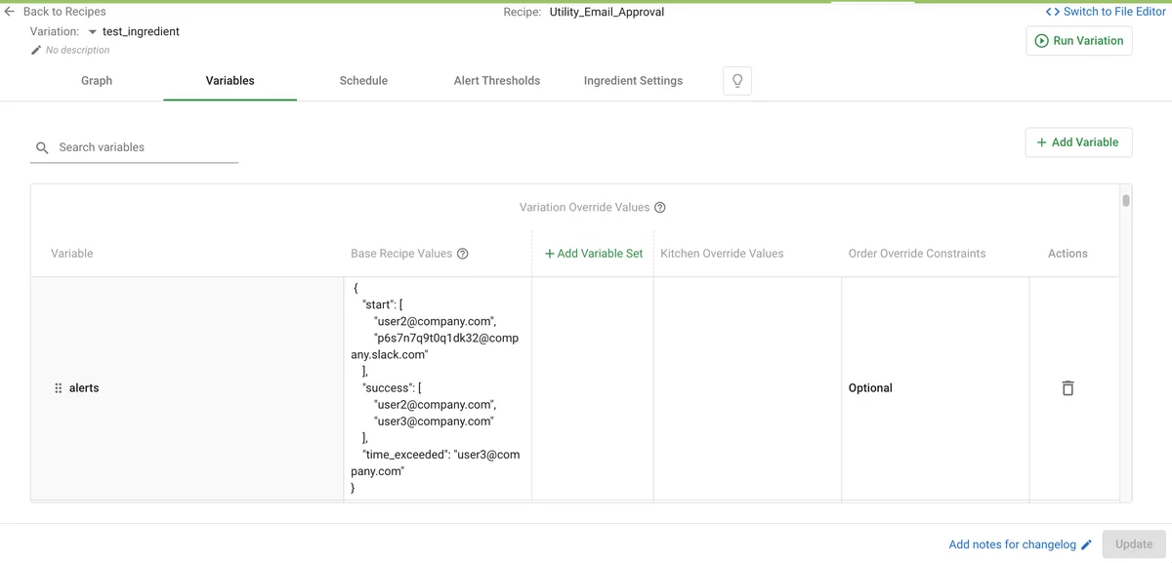This screenshot has height=563, width=1172.
Task: Open the Alert Thresholds tab
Action: pos(497,80)
